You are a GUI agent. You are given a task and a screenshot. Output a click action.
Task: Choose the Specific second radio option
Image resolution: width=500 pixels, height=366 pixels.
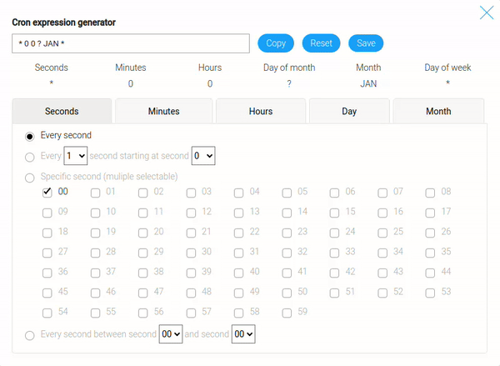[x=31, y=178]
